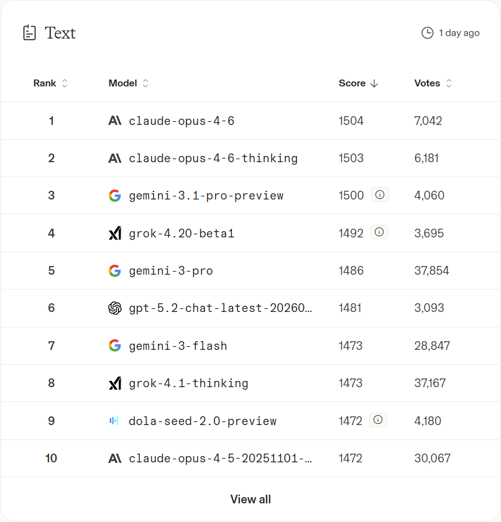The image size is (501, 522).
Task: Click the info icon beside score 1500
Action: coord(380,195)
